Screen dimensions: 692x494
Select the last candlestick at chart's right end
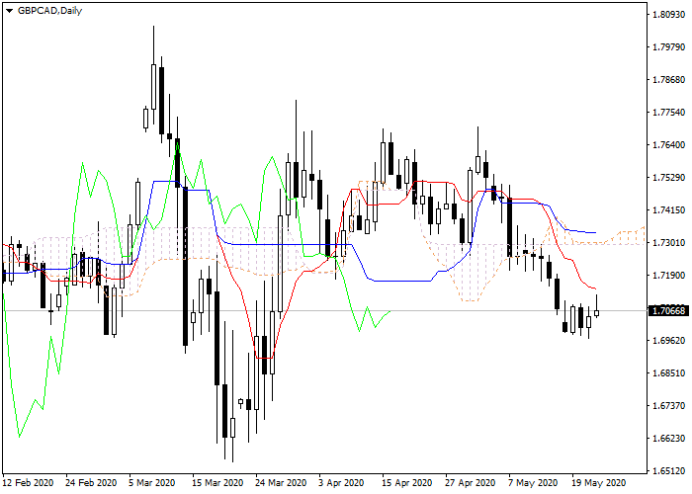[x=597, y=313]
